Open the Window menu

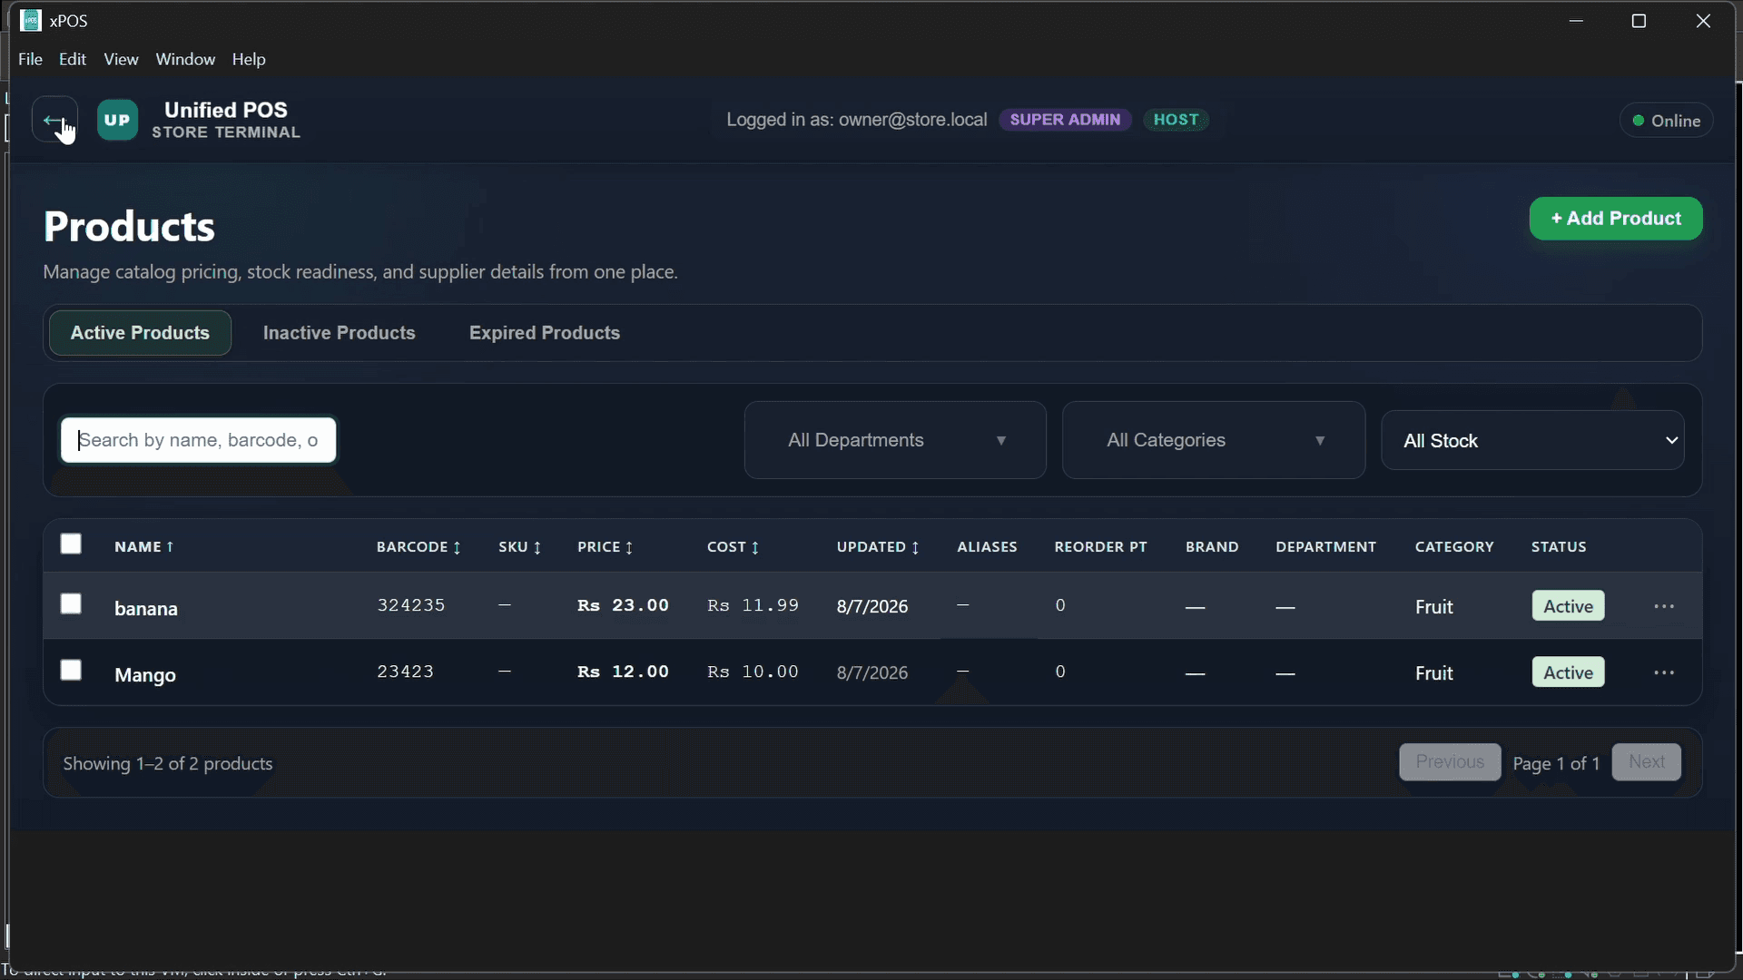click(185, 59)
